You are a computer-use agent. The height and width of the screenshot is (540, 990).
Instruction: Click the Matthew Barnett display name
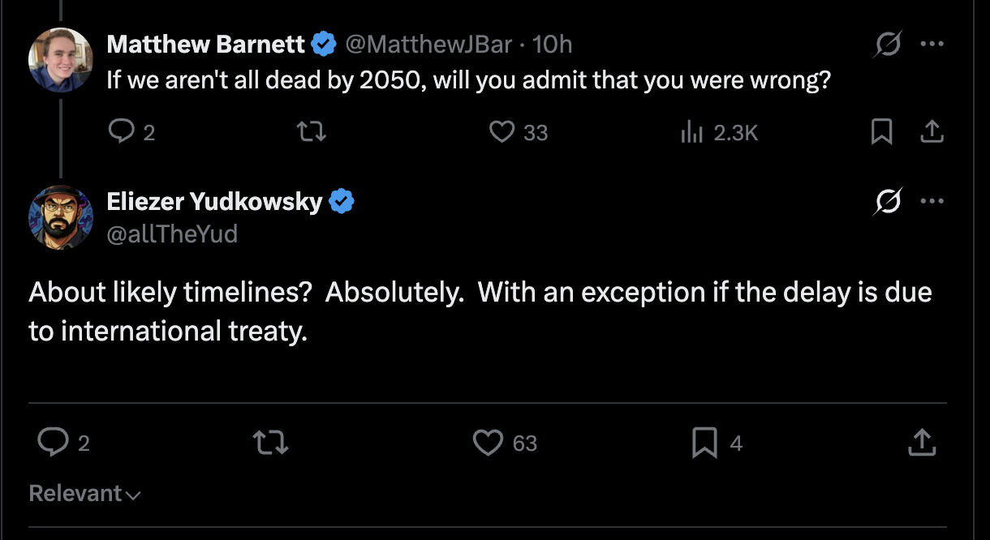(x=205, y=44)
